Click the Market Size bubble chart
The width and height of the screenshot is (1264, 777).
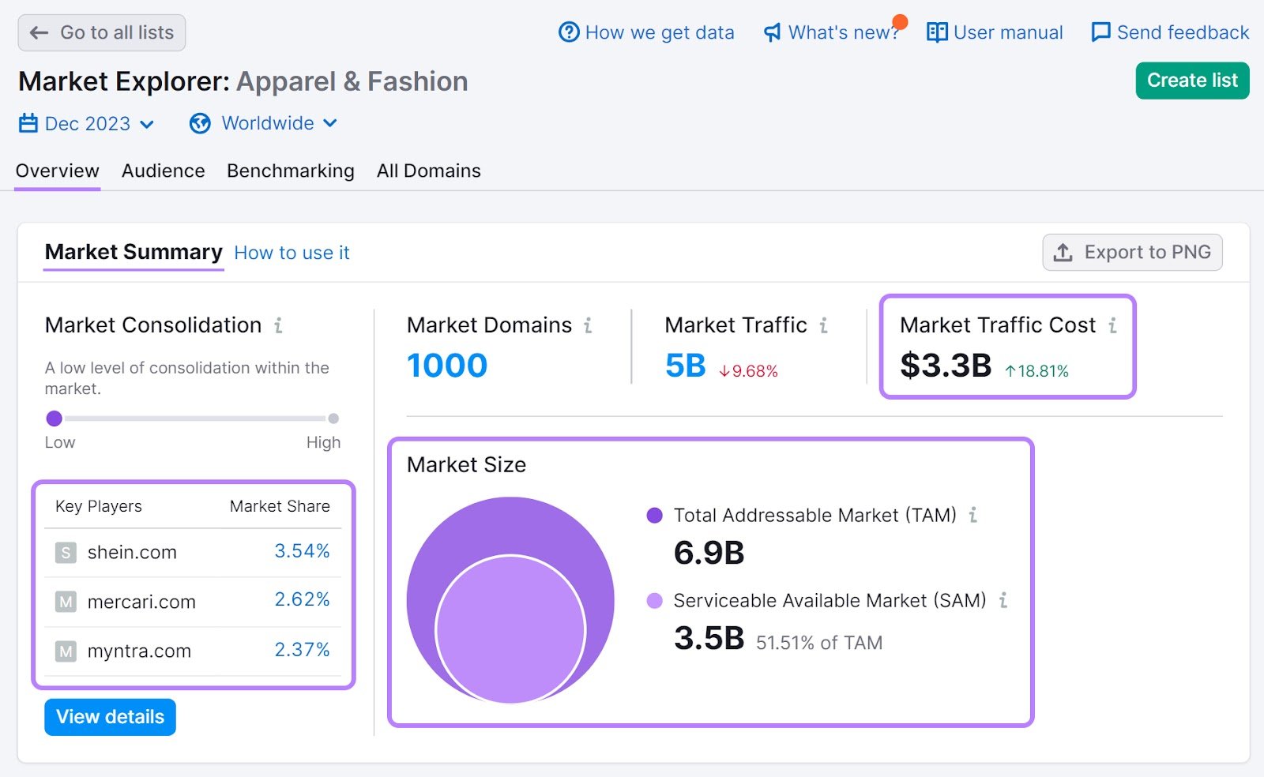click(510, 600)
